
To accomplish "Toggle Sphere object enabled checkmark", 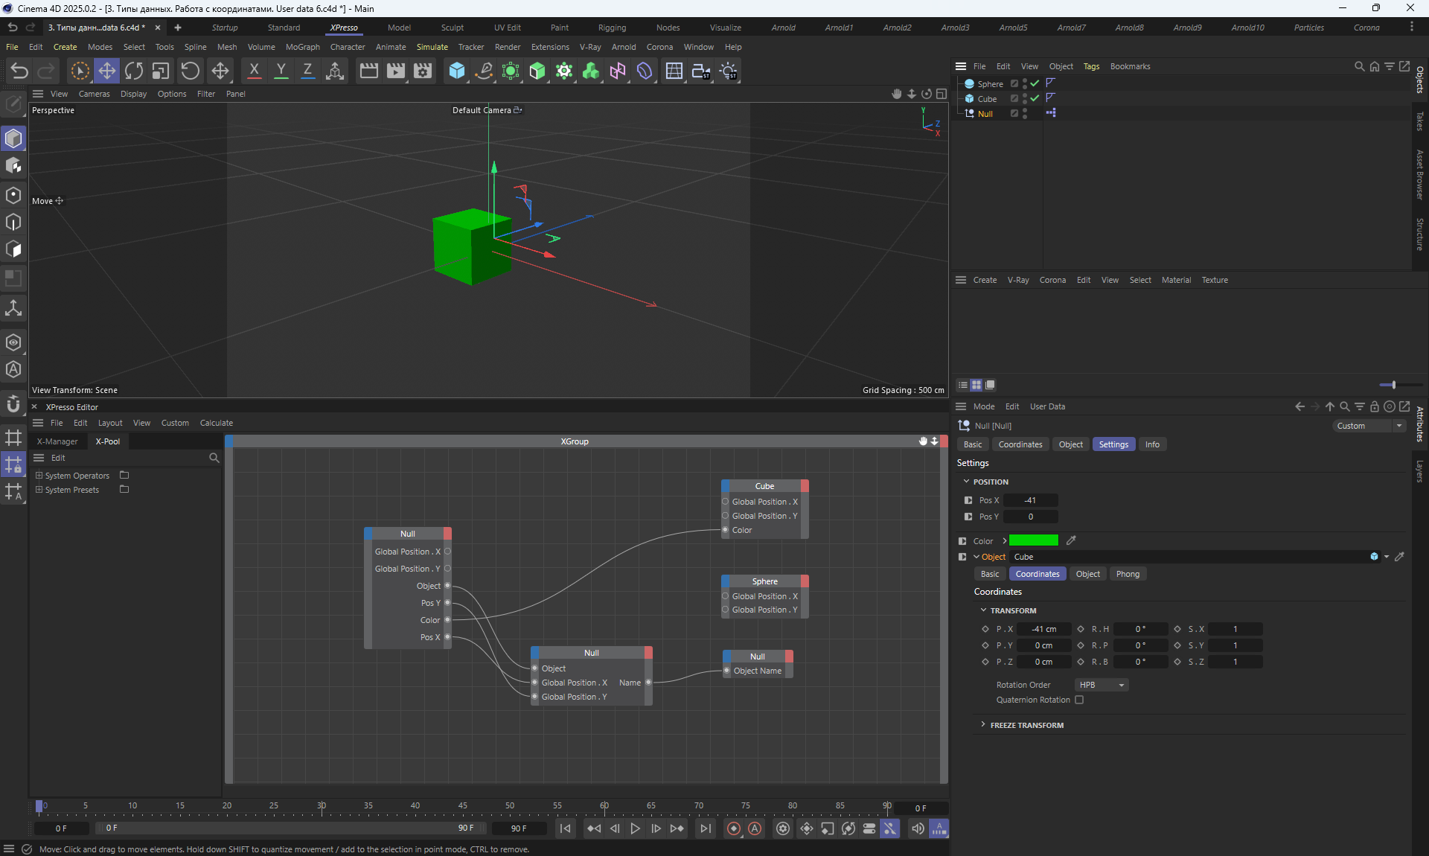I will point(1035,83).
